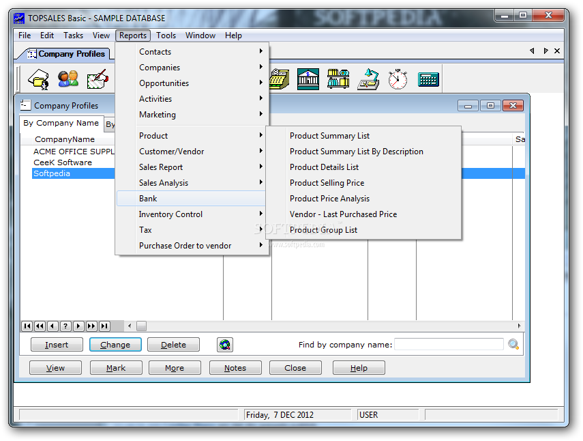The image size is (583, 441).
Task: Go forward one page of records
Action: click(91, 326)
